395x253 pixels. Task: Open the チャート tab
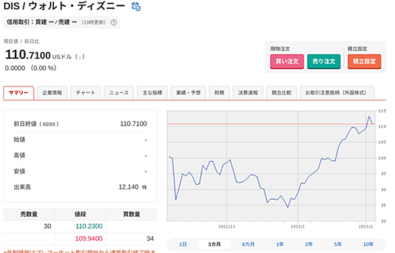point(86,93)
